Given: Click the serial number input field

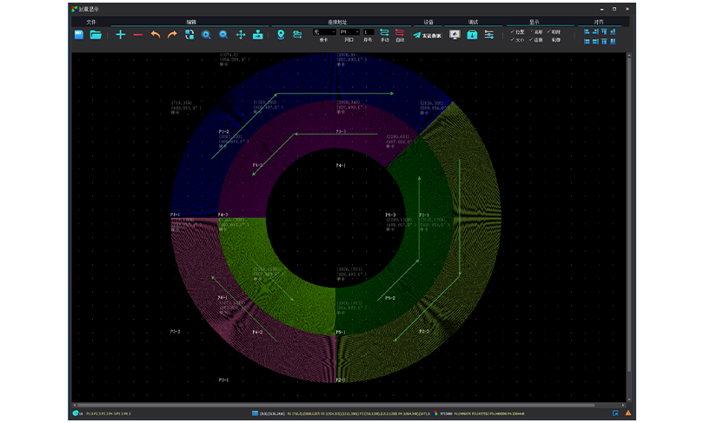Looking at the screenshot, I should (x=369, y=31).
